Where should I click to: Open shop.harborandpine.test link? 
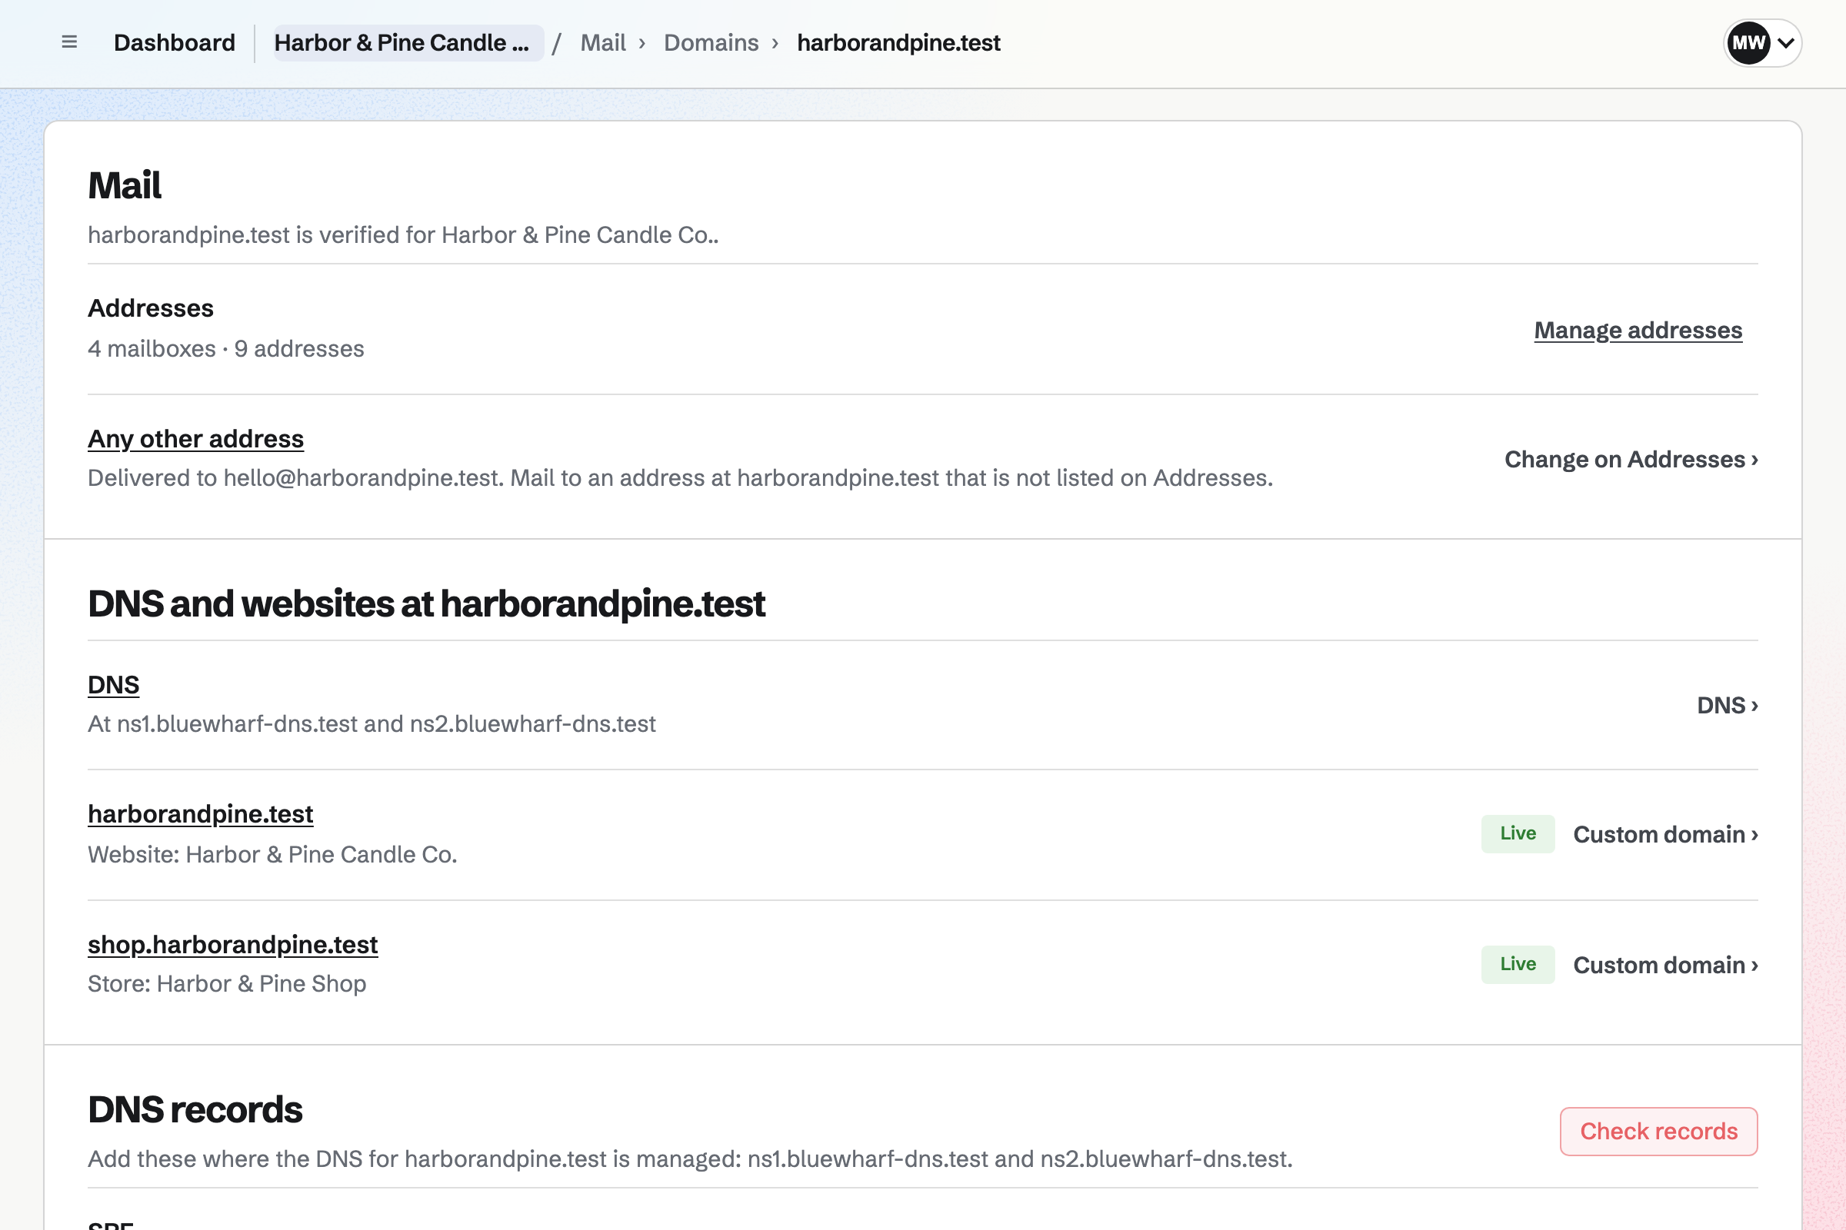pyautogui.click(x=233, y=945)
